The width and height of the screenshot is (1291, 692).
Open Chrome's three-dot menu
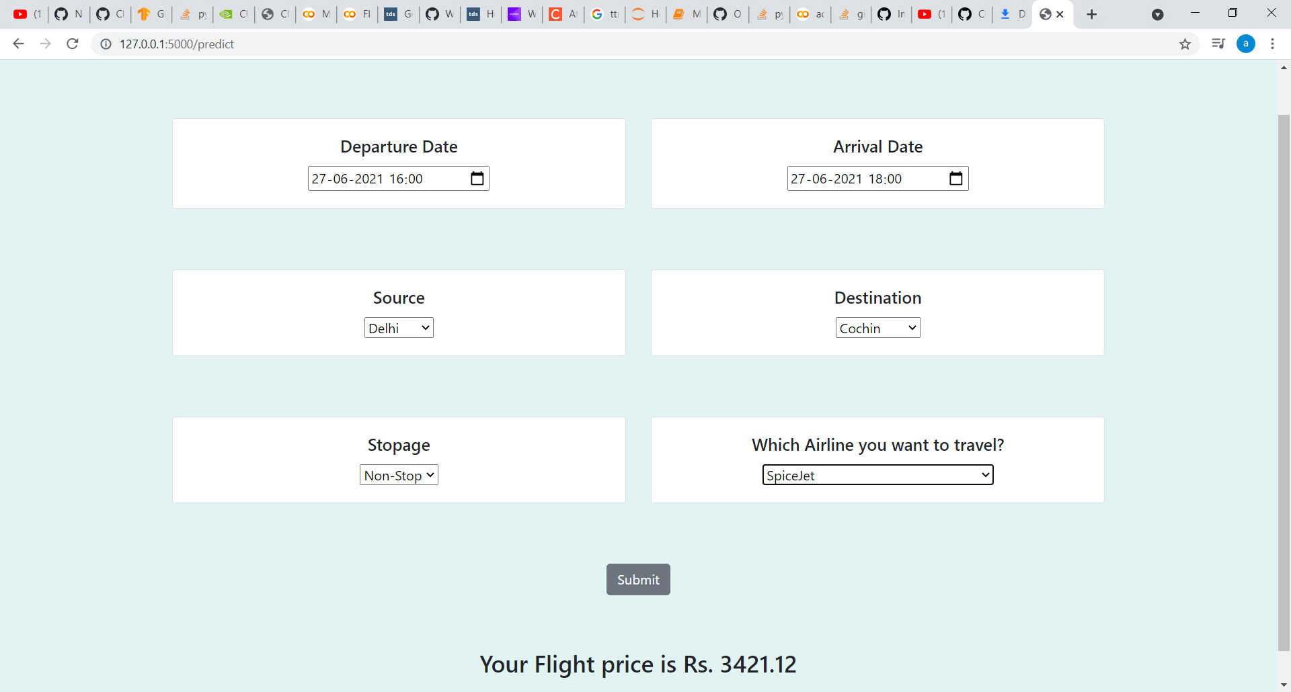coord(1273,44)
